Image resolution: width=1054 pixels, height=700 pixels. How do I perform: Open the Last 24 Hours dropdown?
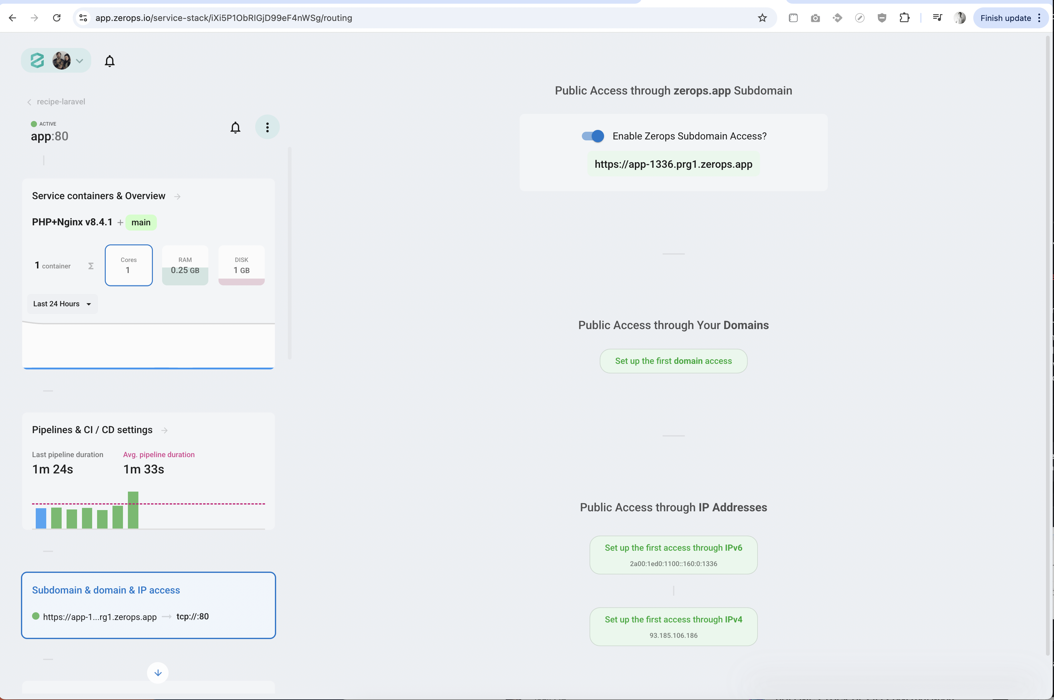click(62, 304)
